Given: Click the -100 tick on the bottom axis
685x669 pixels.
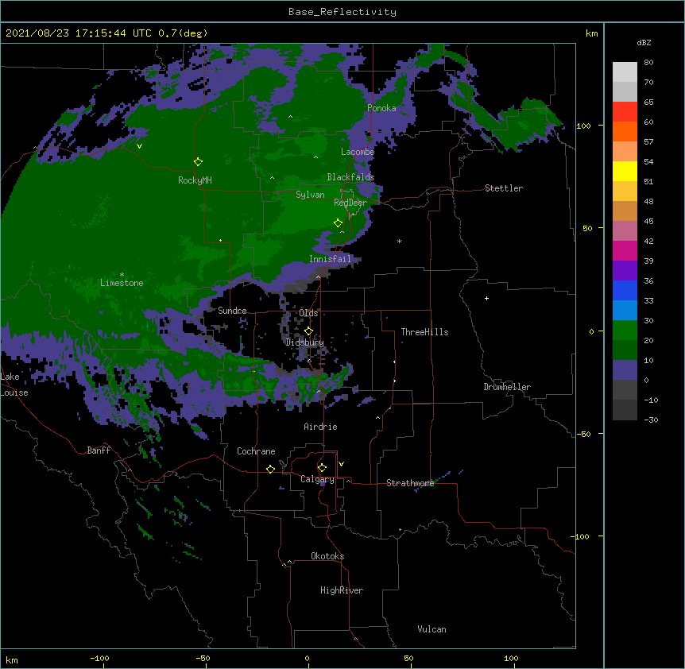Looking at the screenshot, I should click(x=99, y=659).
